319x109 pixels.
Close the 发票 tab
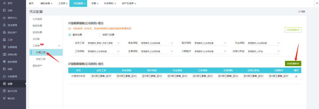point(98,4)
